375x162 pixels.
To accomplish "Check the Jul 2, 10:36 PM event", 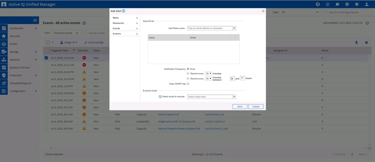I will 46,72.
